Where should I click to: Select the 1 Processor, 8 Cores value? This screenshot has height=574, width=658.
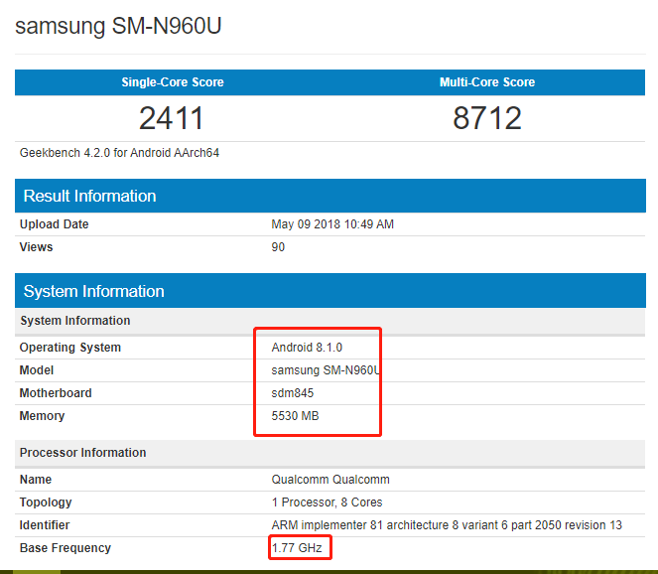click(x=327, y=502)
